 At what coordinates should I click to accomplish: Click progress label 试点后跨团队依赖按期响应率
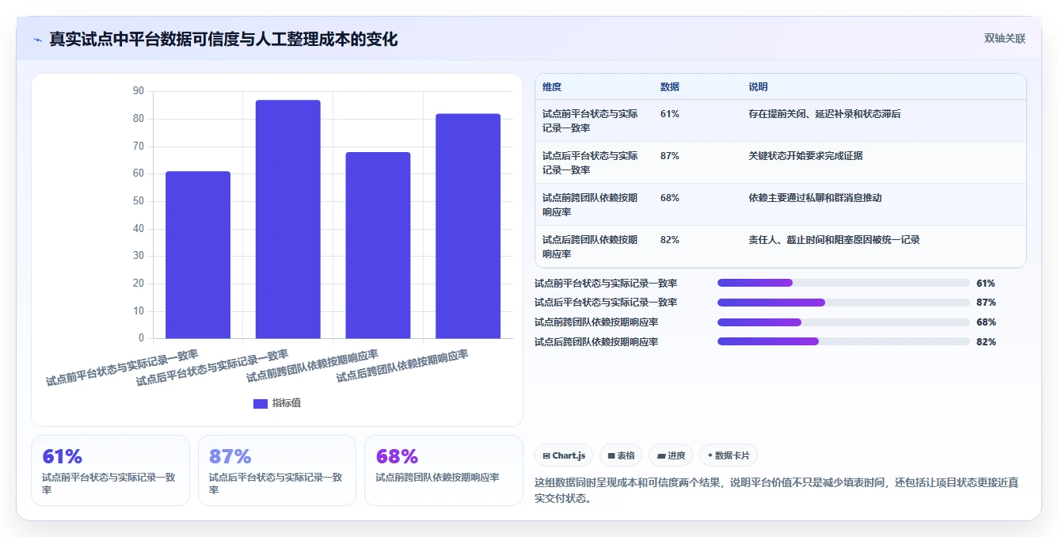tap(596, 342)
